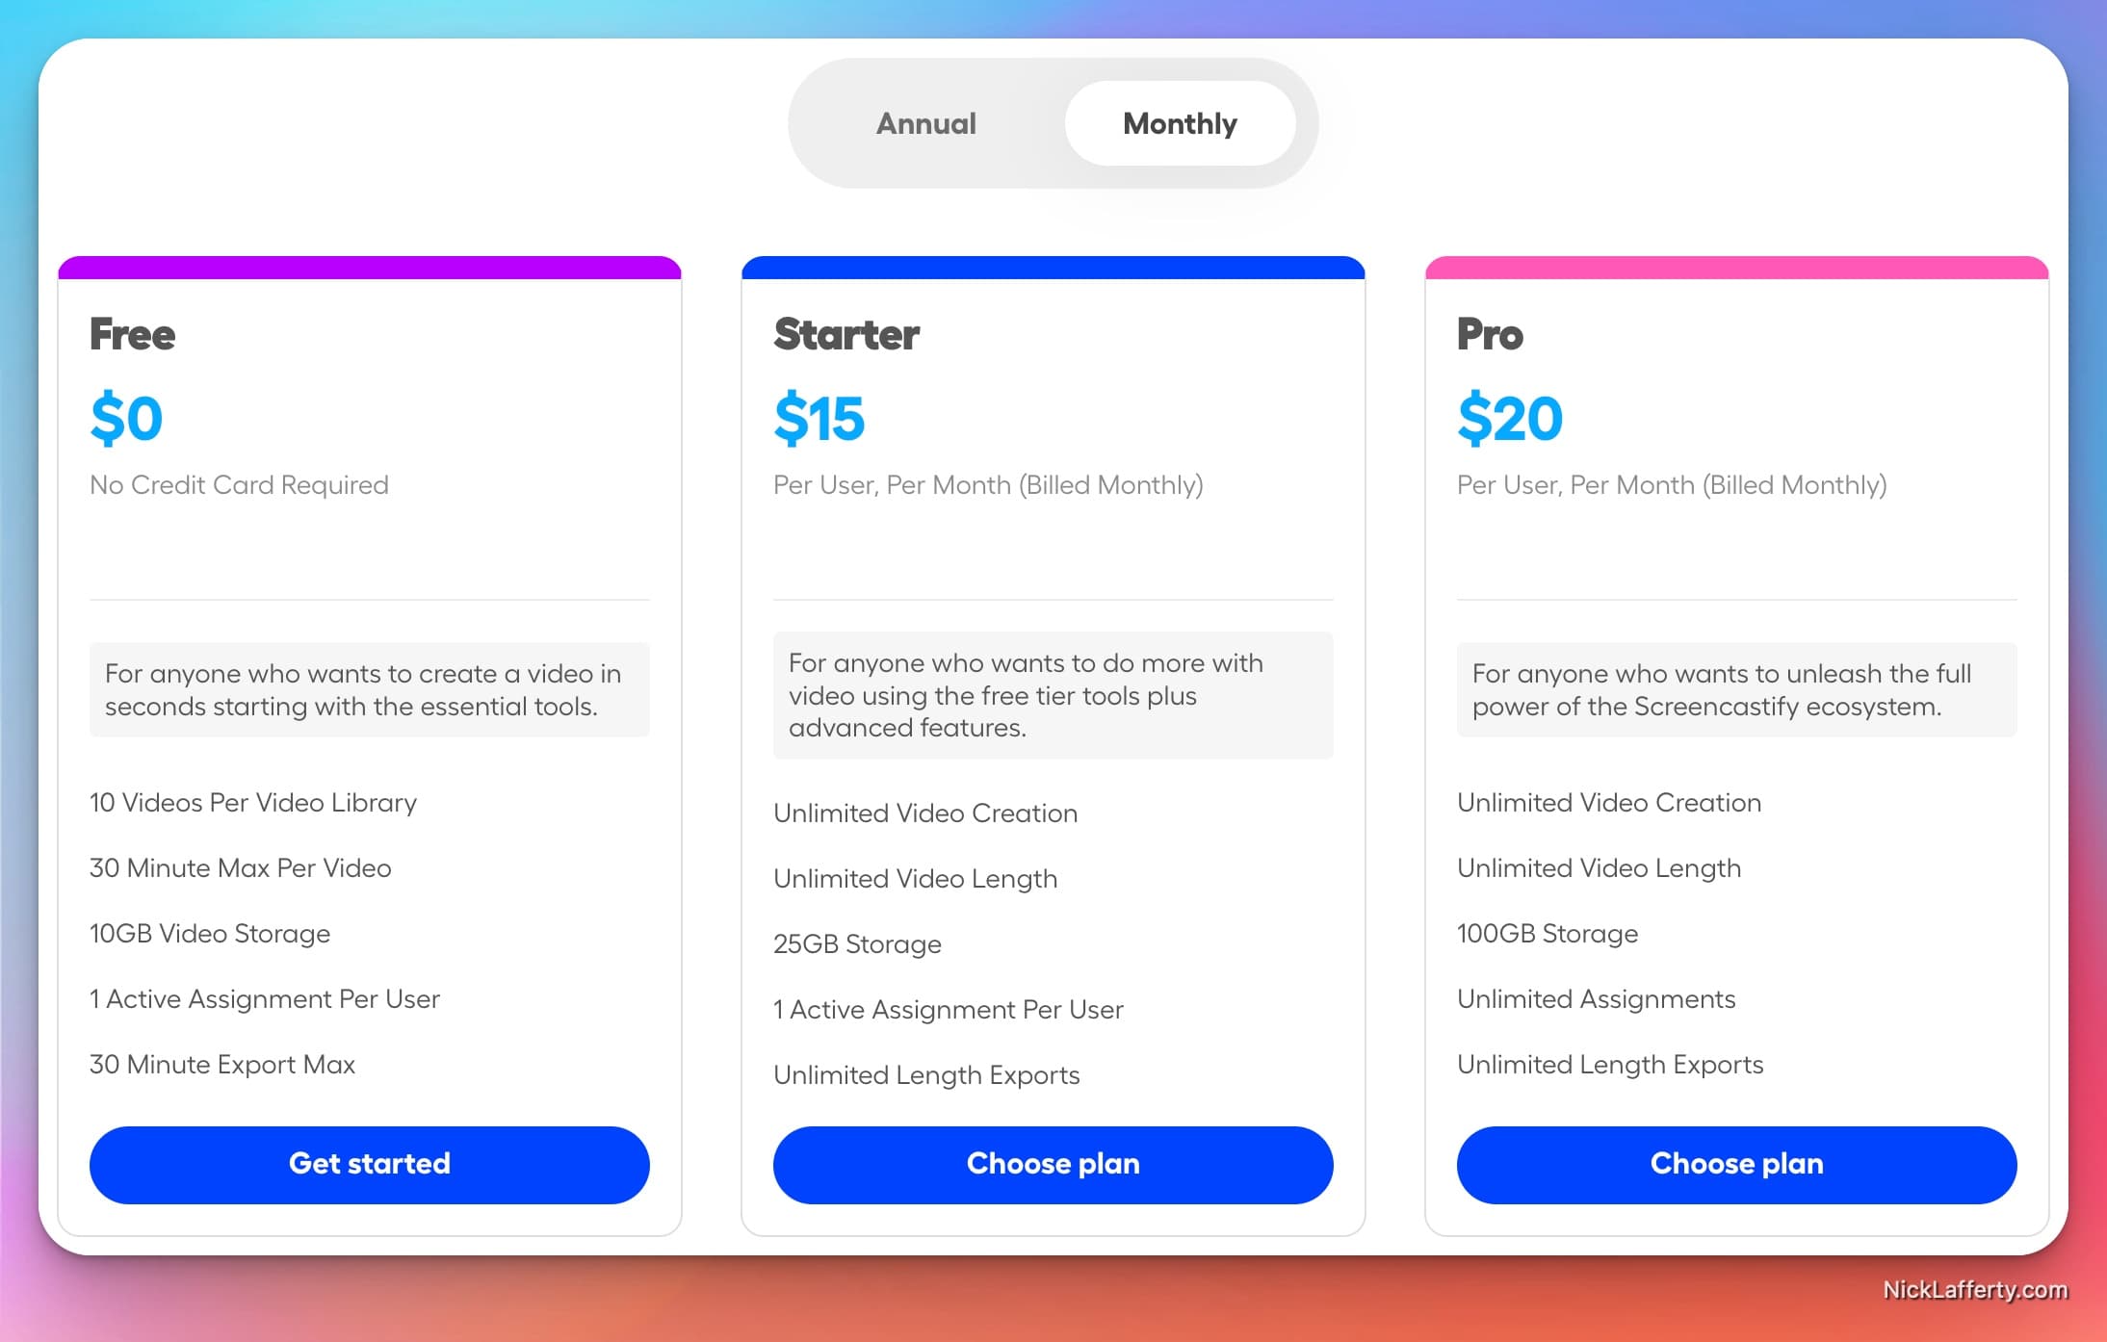Select the Free plan heading
This screenshot has height=1342, width=2107.
pyautogui.click(x=132, y=334)
